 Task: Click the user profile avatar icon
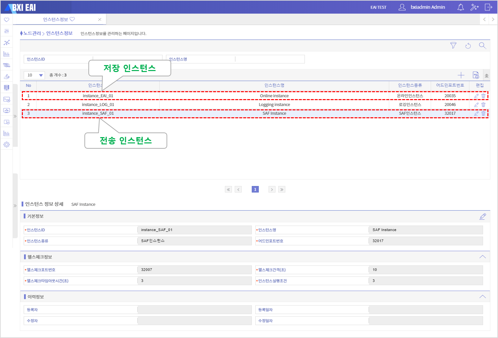tap(402, 7)
